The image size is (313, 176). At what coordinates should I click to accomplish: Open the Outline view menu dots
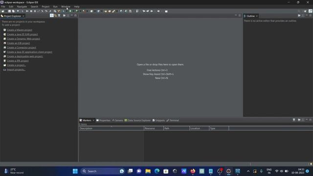(303, 16)
